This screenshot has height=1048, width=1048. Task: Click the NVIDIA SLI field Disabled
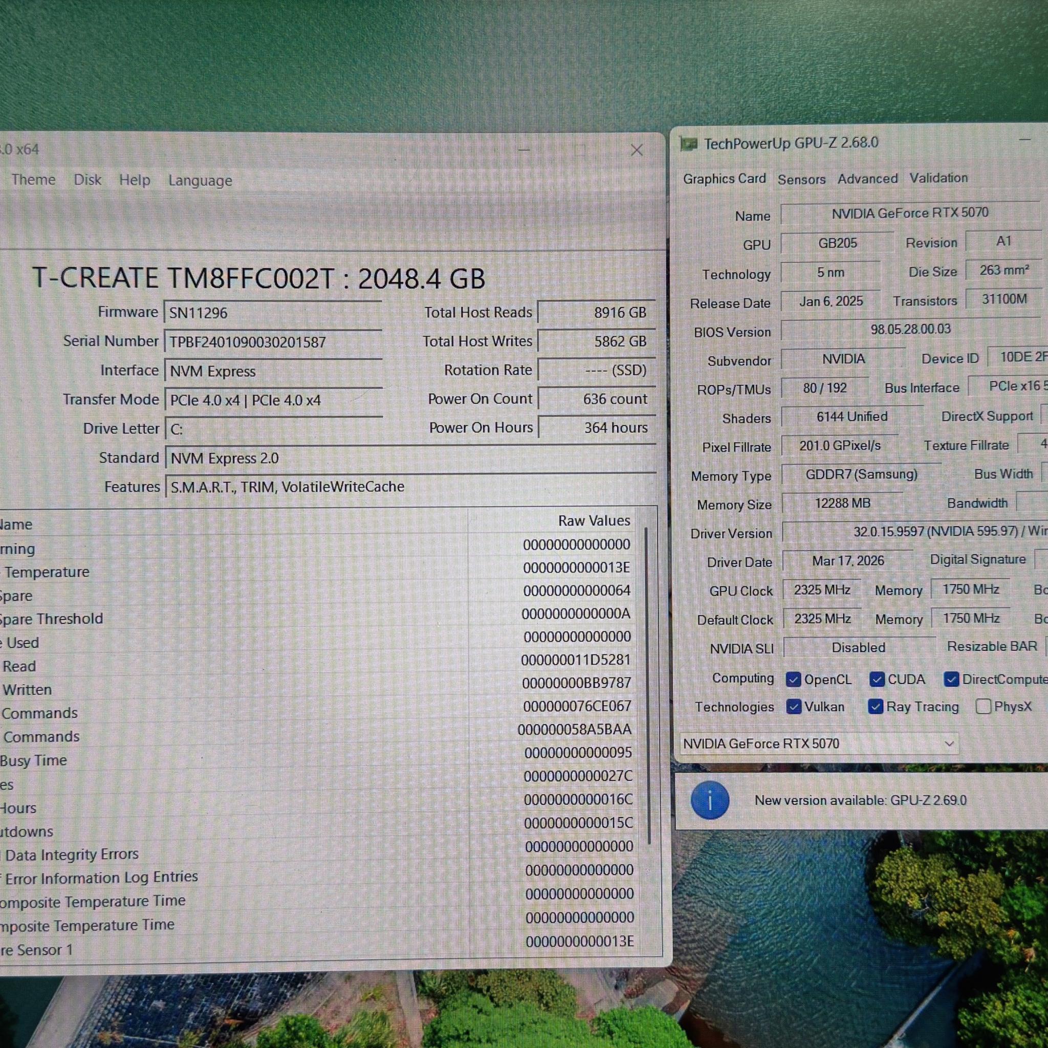click(x=859, y=648)
